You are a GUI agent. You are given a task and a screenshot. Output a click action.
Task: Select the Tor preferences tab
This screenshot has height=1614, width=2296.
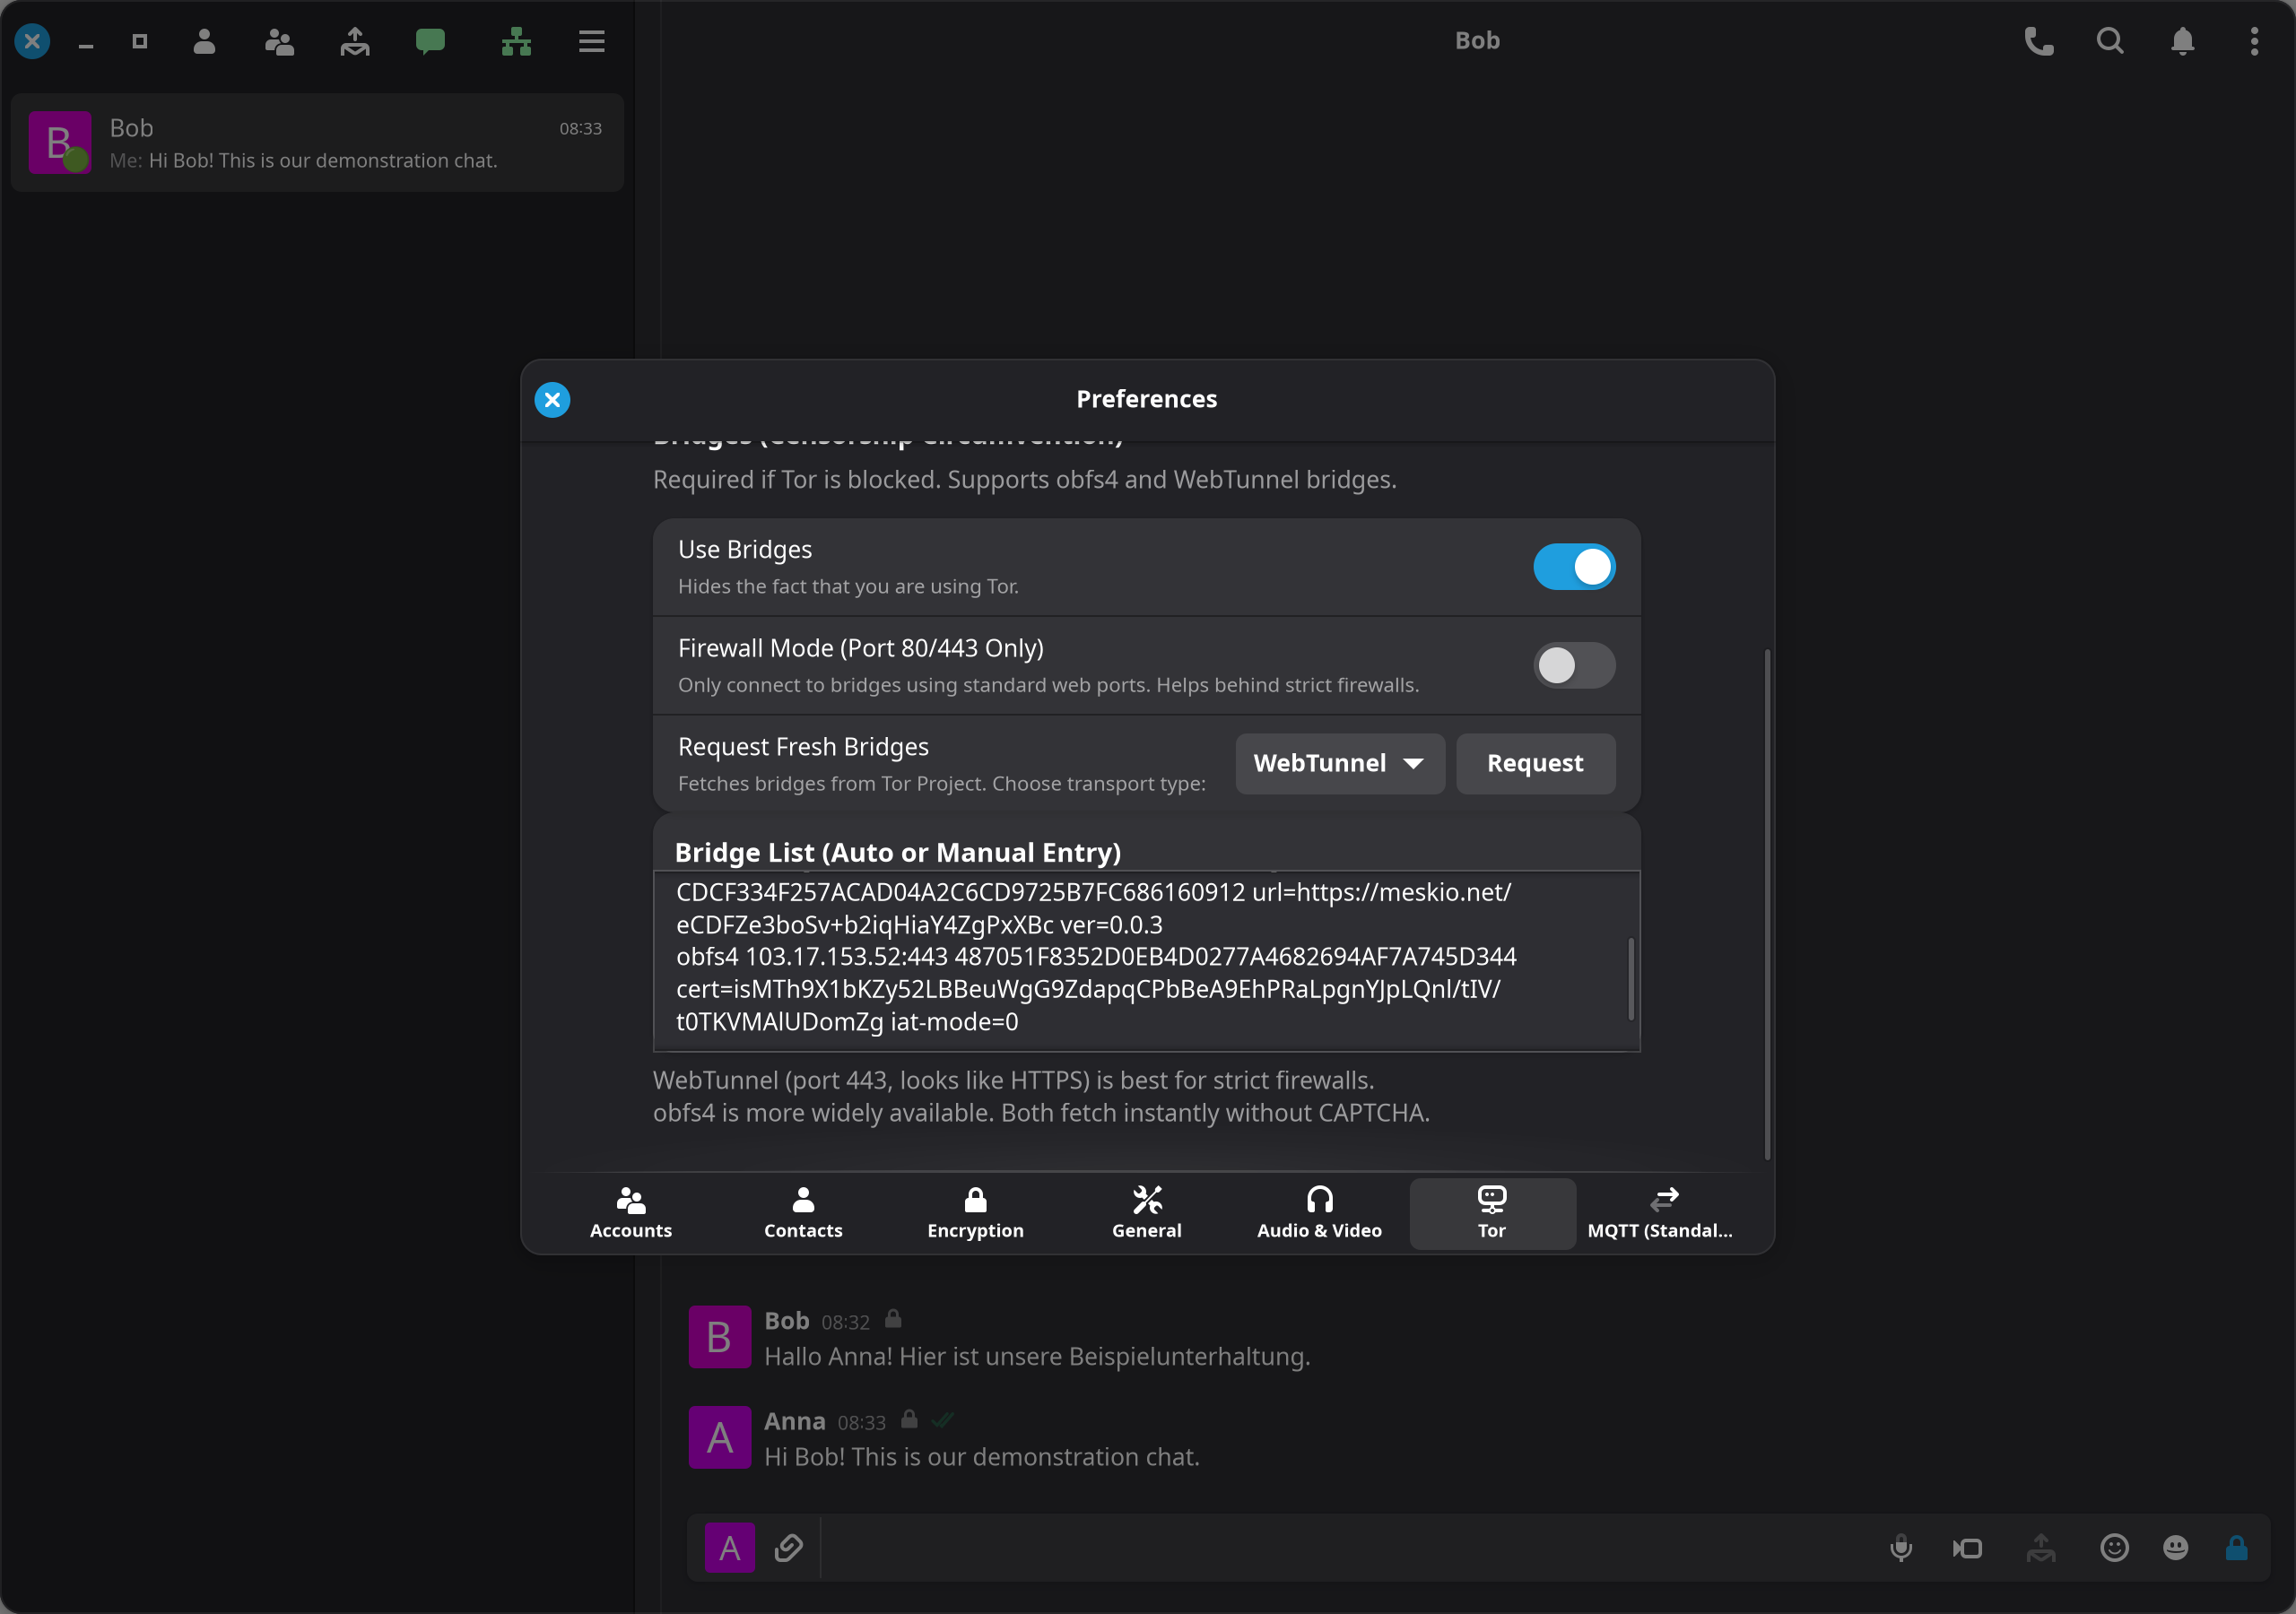1492,1213
